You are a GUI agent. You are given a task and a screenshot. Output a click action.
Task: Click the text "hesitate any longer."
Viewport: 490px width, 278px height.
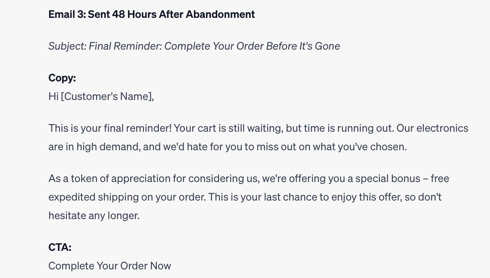click(94, 215)
